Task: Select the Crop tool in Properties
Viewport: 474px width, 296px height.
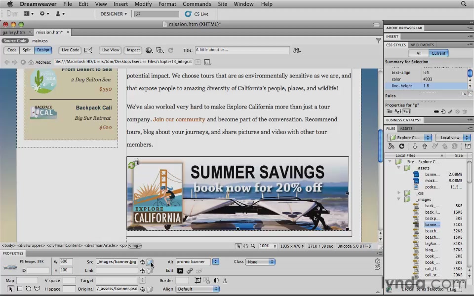Action: tap(197, 280)
